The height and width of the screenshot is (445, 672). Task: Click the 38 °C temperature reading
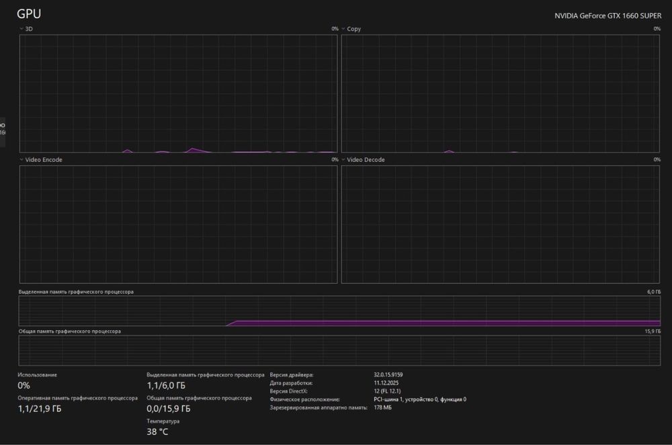tap(157, 432)
